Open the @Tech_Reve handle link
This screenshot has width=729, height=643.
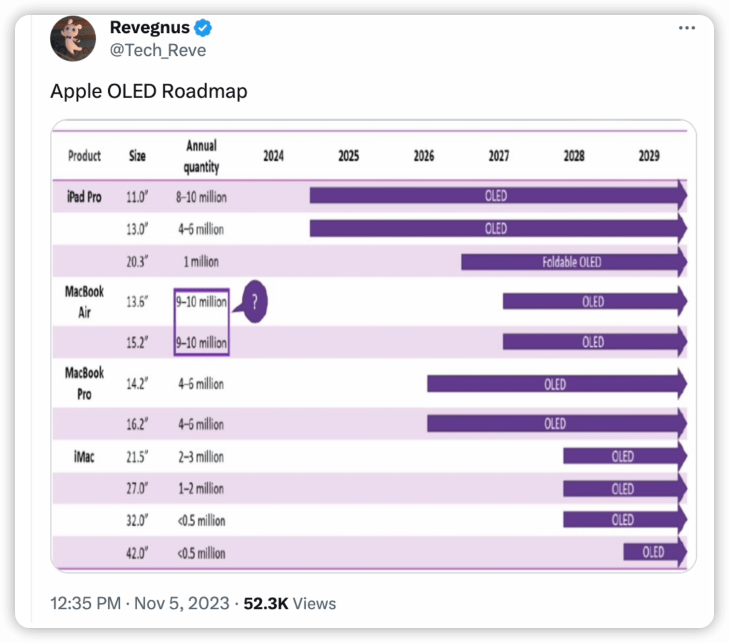click(x=157, y=50)
